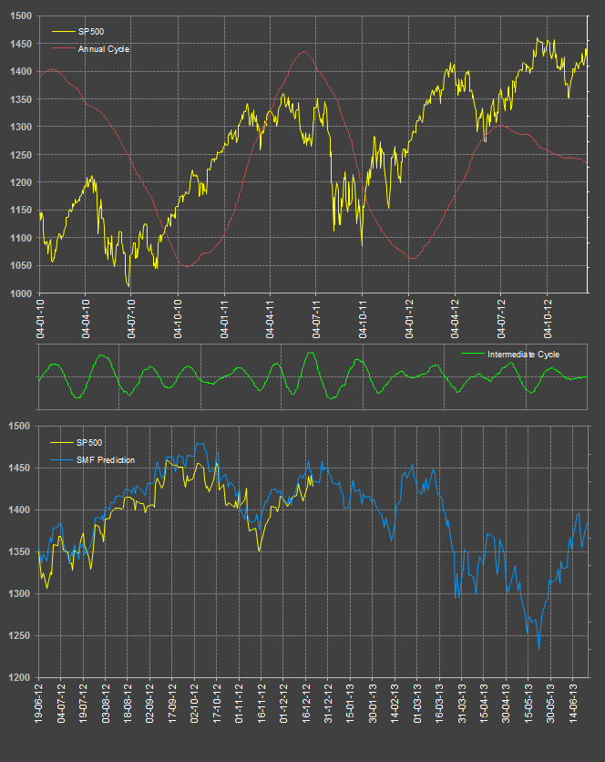Screen dimensions: 605x762
Task: Click the '1100' y-axis label
Action: (20, 238)
